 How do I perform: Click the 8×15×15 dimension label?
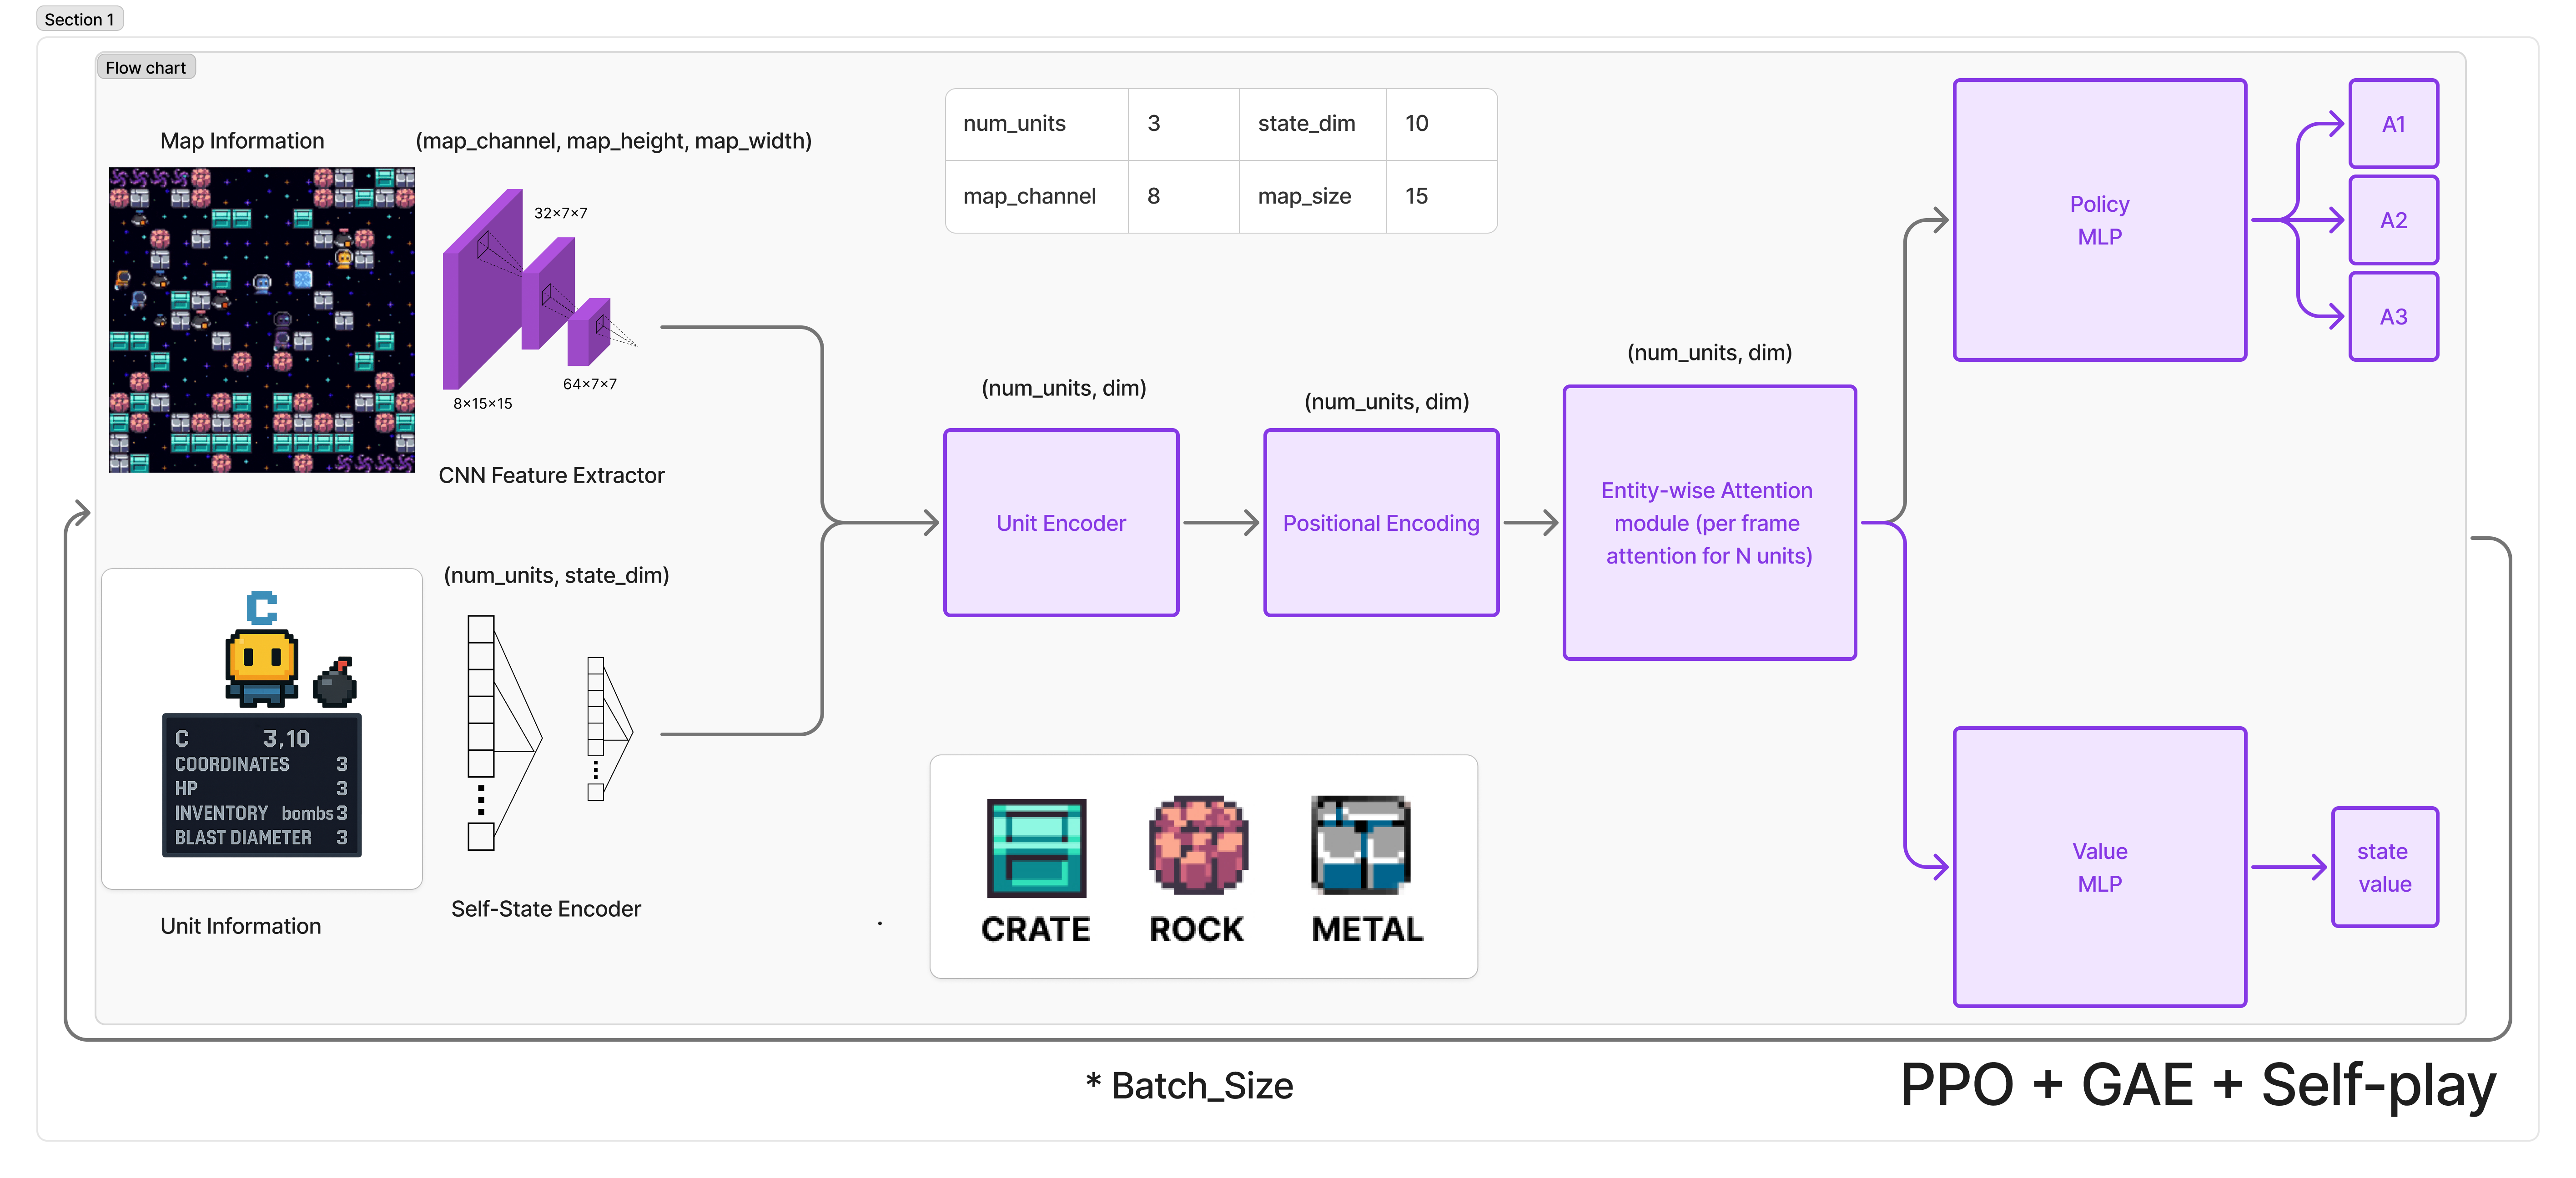[x=482, y=404]
